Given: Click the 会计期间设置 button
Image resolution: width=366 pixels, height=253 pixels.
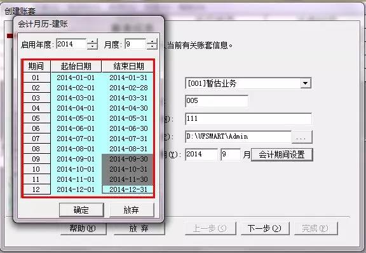Looking at the screenshot, I should (281, 154).
